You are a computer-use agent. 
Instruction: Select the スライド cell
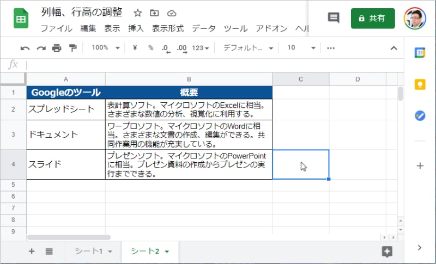click(66, 164)
